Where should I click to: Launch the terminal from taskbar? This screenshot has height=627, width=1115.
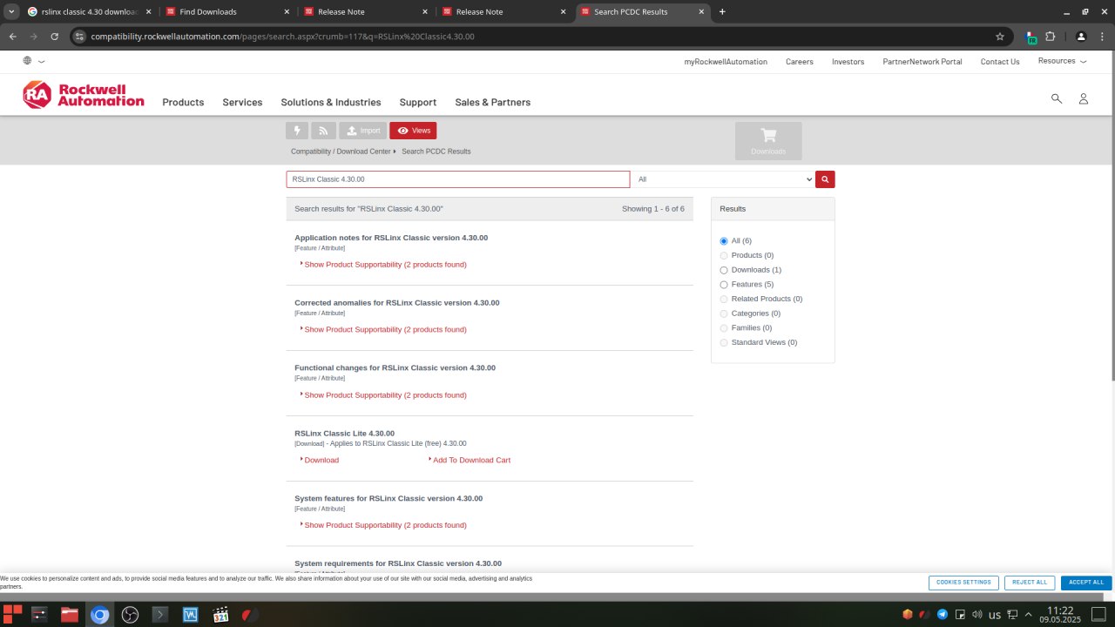pyautogui.click(x=159, y=615)
